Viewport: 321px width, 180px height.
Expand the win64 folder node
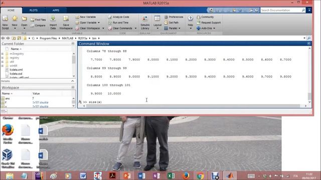point(2,65)
